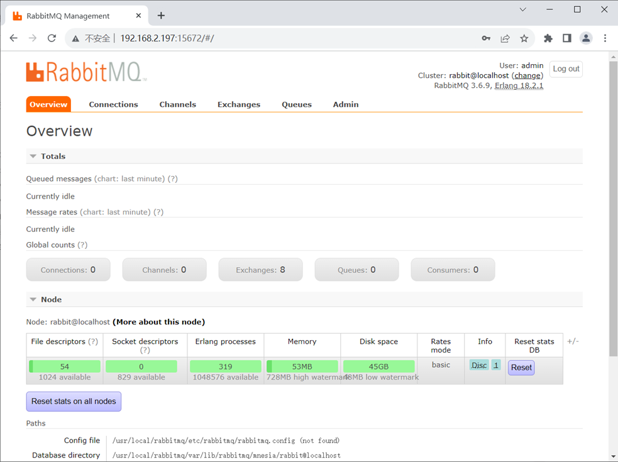The height and width of the screenshot is (462, 618).
Task: Click the scrollbar down arrow
Action: tap(613, 456)
